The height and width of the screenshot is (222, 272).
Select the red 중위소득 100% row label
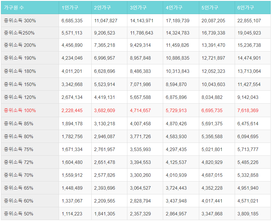(x=20, y=110)
